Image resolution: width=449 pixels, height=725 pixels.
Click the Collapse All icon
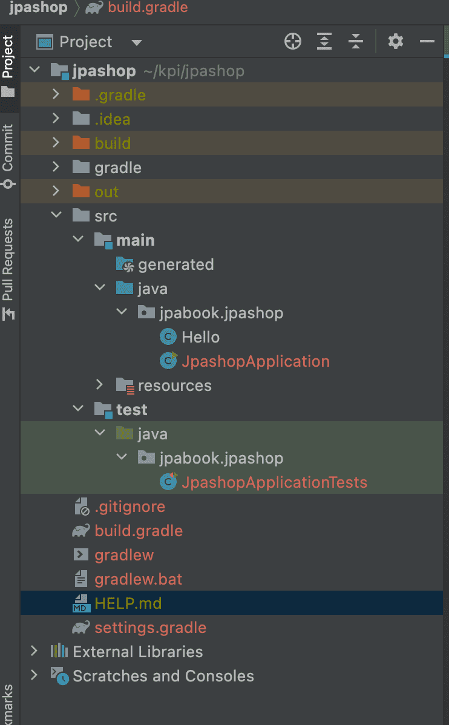coord(356,42)
